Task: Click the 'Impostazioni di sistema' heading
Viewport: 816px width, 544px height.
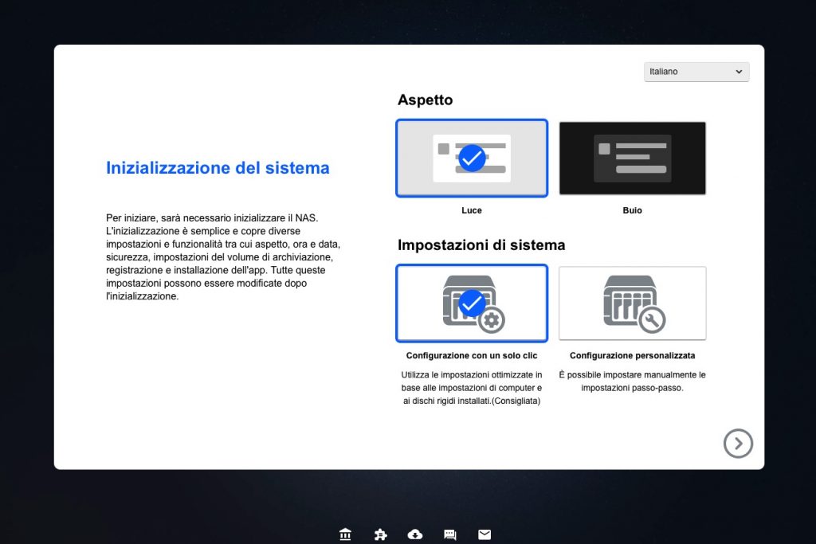Action: (481, 245)
